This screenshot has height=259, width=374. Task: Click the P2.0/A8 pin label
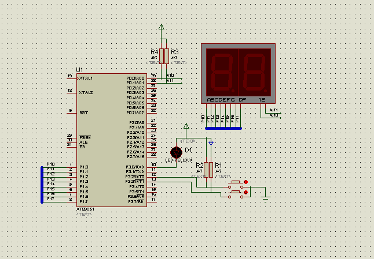[137, 123]
